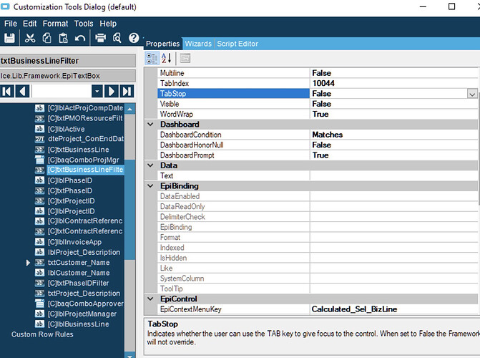Click EpiContextMenuKey value Calculated_Sel_BizLine
The image size is (480, 358).
354,309
